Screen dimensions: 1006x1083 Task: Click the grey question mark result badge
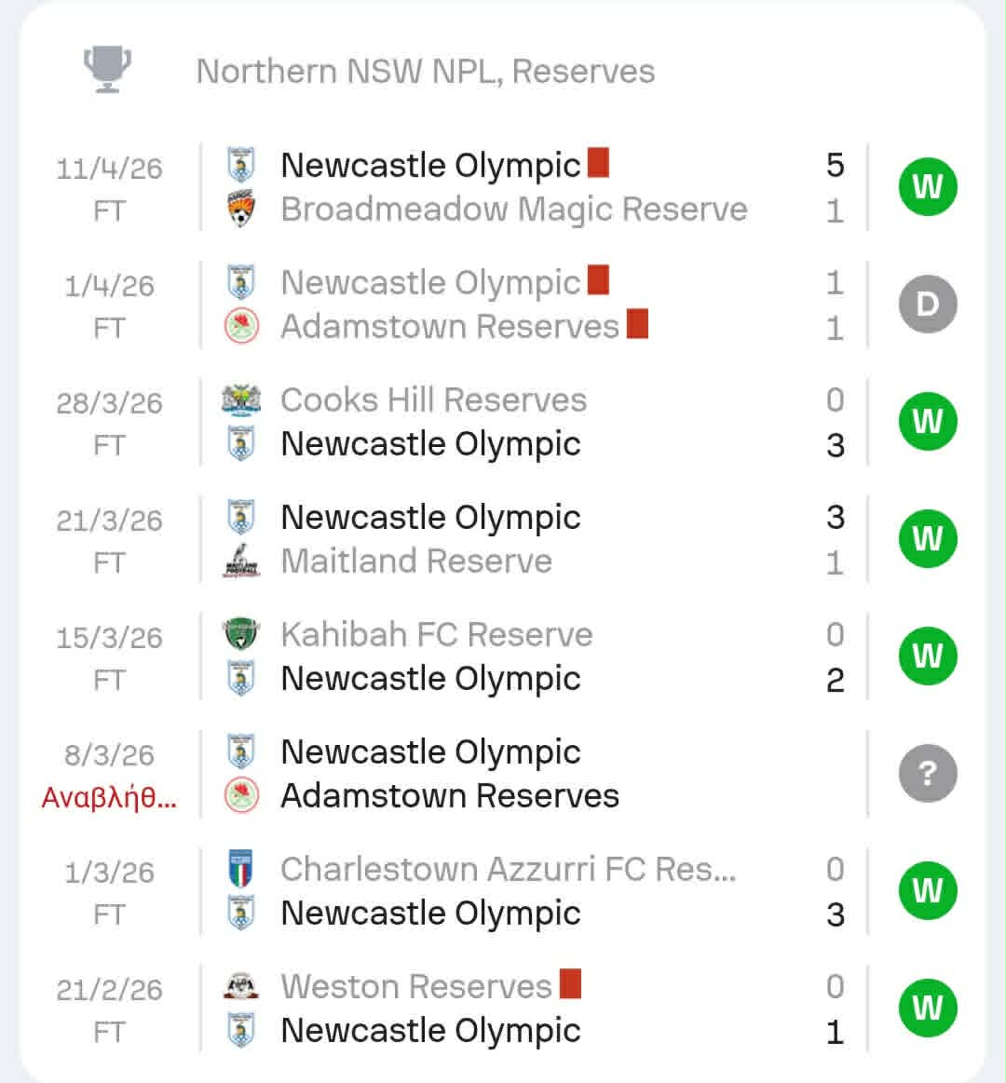coord(927,774)
